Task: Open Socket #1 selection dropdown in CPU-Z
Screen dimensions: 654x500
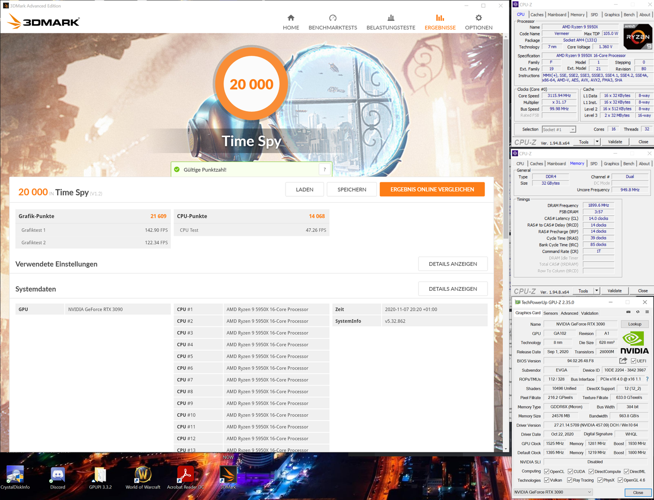Action: pos(559,130)
